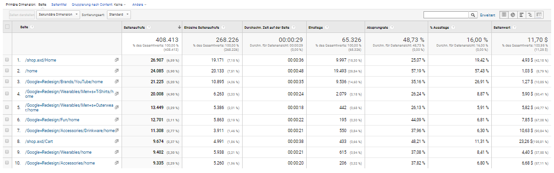Open /home page in new window icon
Image resolution: width=554 pixels, height=173 pixels.
[117, 71]
